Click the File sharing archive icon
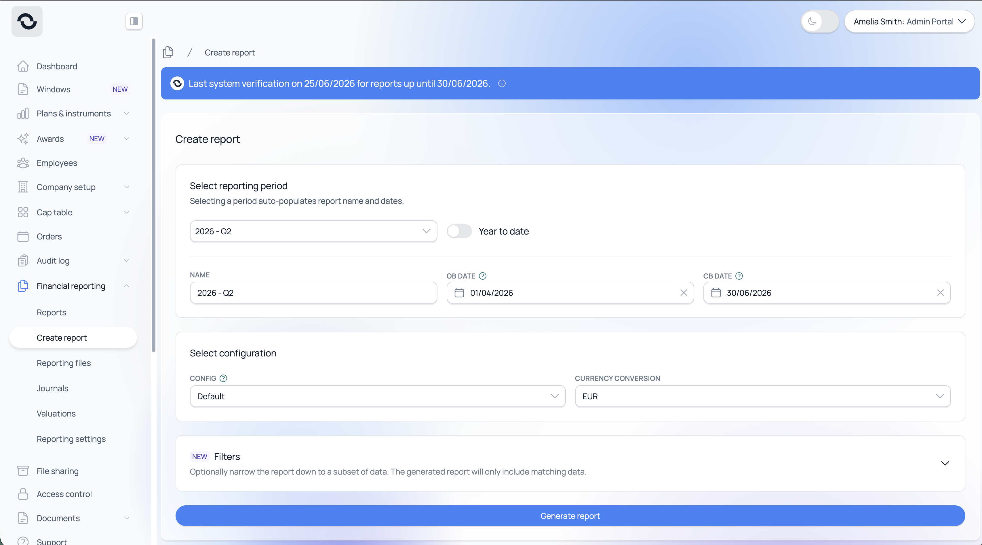This screenshot has width=982, height=545. 23,471
